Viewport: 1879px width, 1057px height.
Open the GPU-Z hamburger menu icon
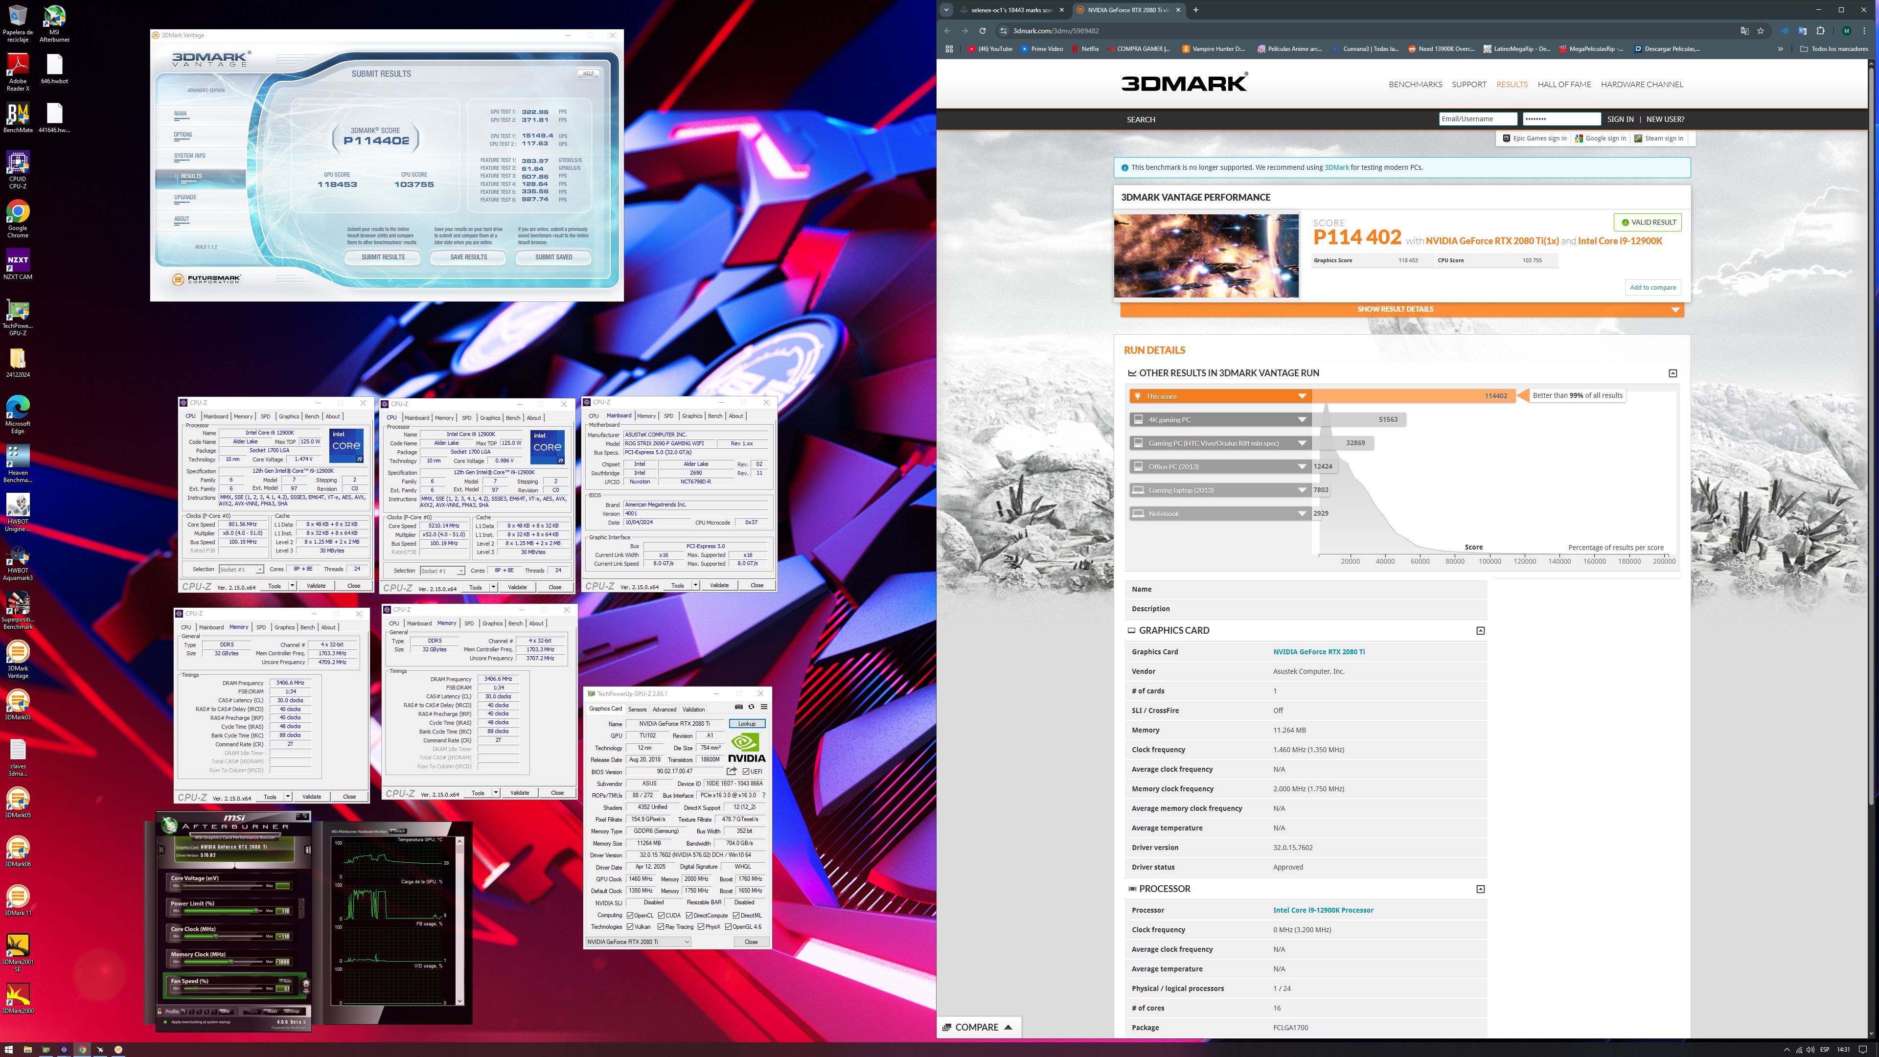pyautogui.click(x=764, y=707)
